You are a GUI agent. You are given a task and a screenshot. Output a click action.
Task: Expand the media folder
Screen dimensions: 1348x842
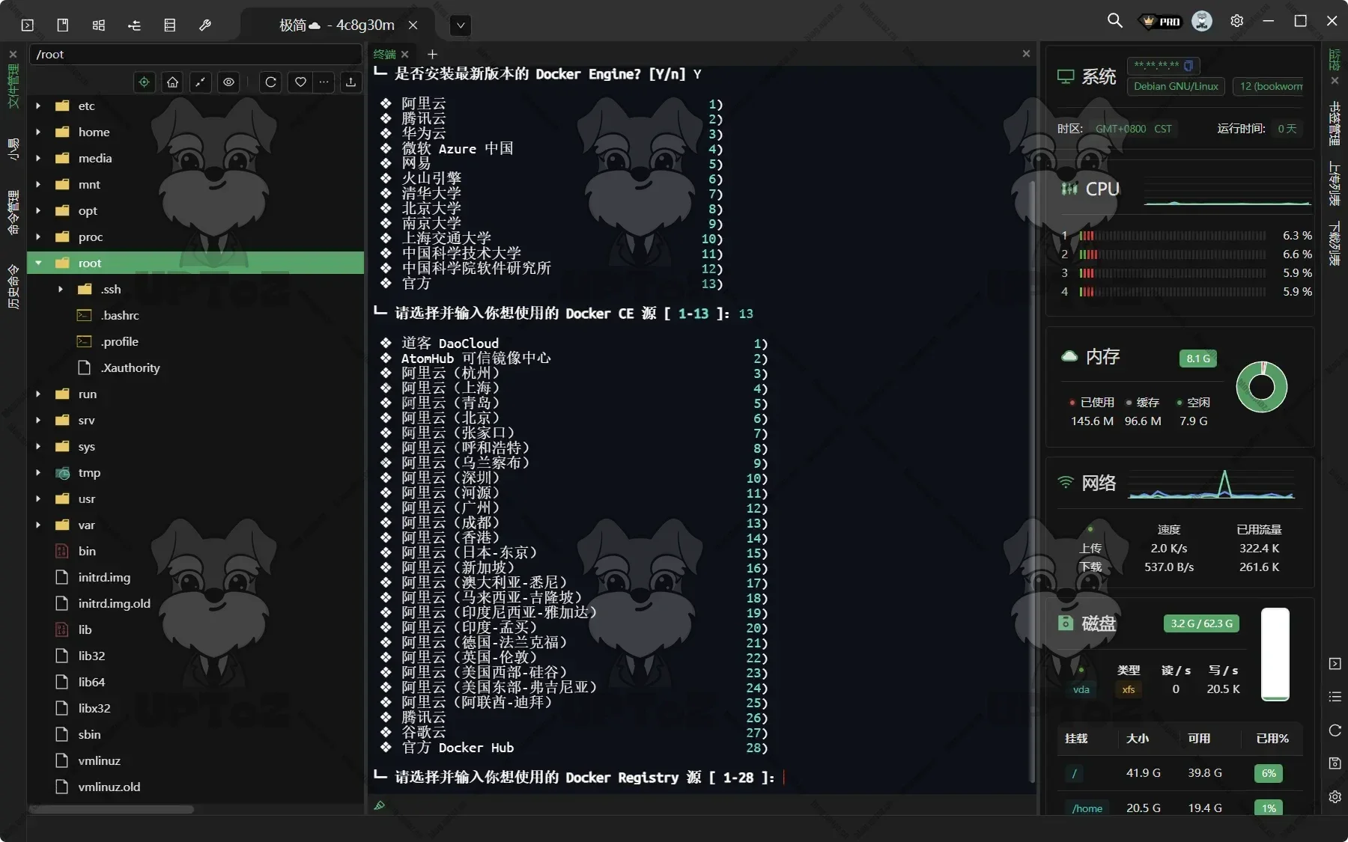click(x=38, y=158)
